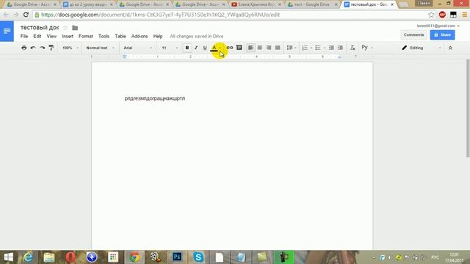The width and height of the screenshot is (470, 264).
Task: Click the Comments button
Action: pyautogui.click(x=413, y=34)
